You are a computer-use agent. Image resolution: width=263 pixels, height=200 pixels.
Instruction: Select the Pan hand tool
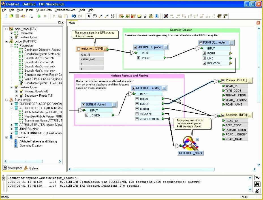95,16
